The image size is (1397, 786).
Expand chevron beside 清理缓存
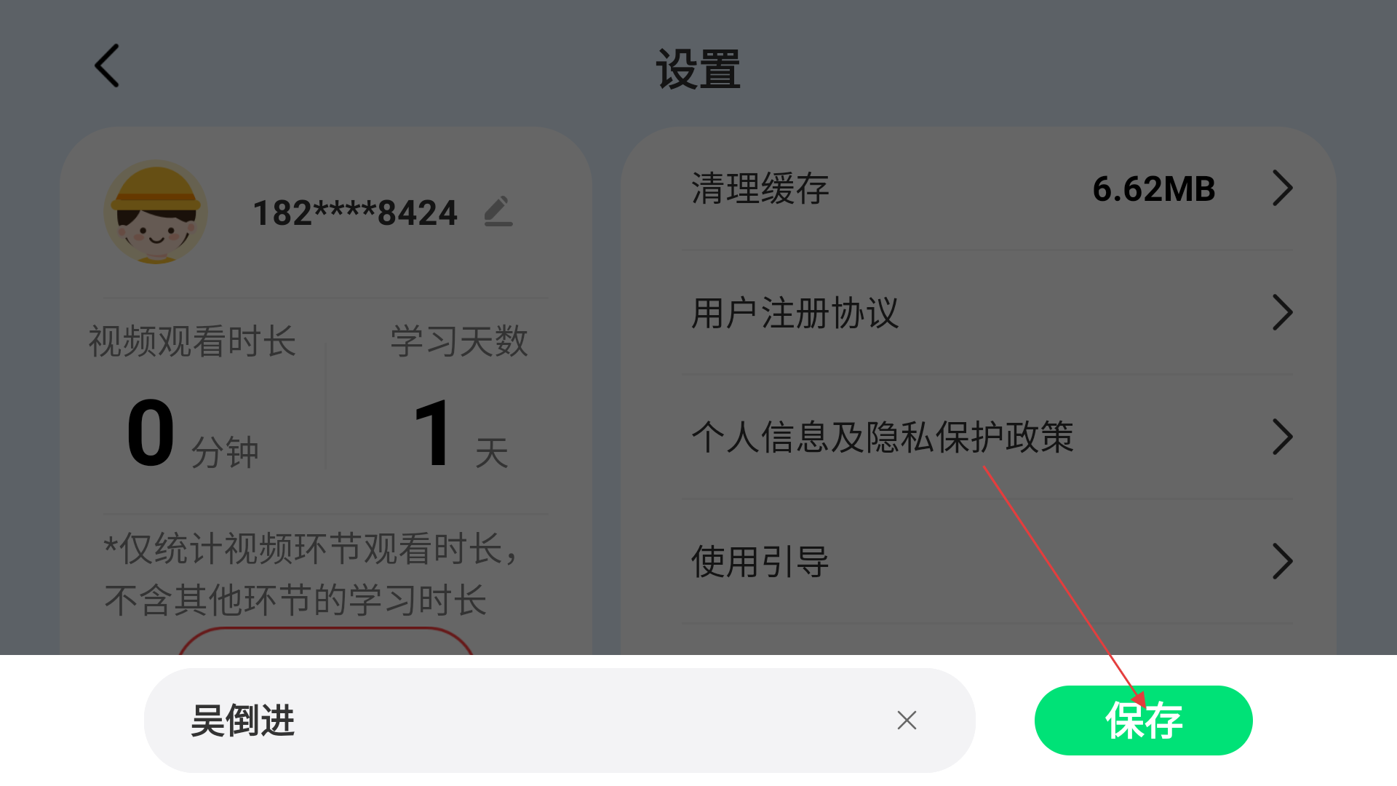[1283, 188]
